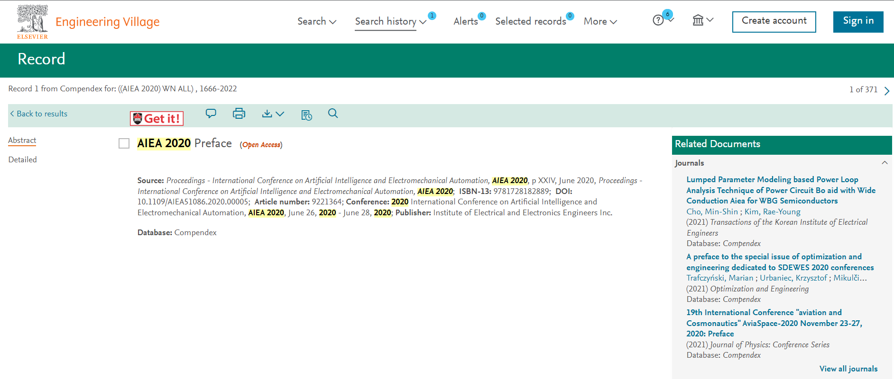Open the Search menu

(317, 21)
